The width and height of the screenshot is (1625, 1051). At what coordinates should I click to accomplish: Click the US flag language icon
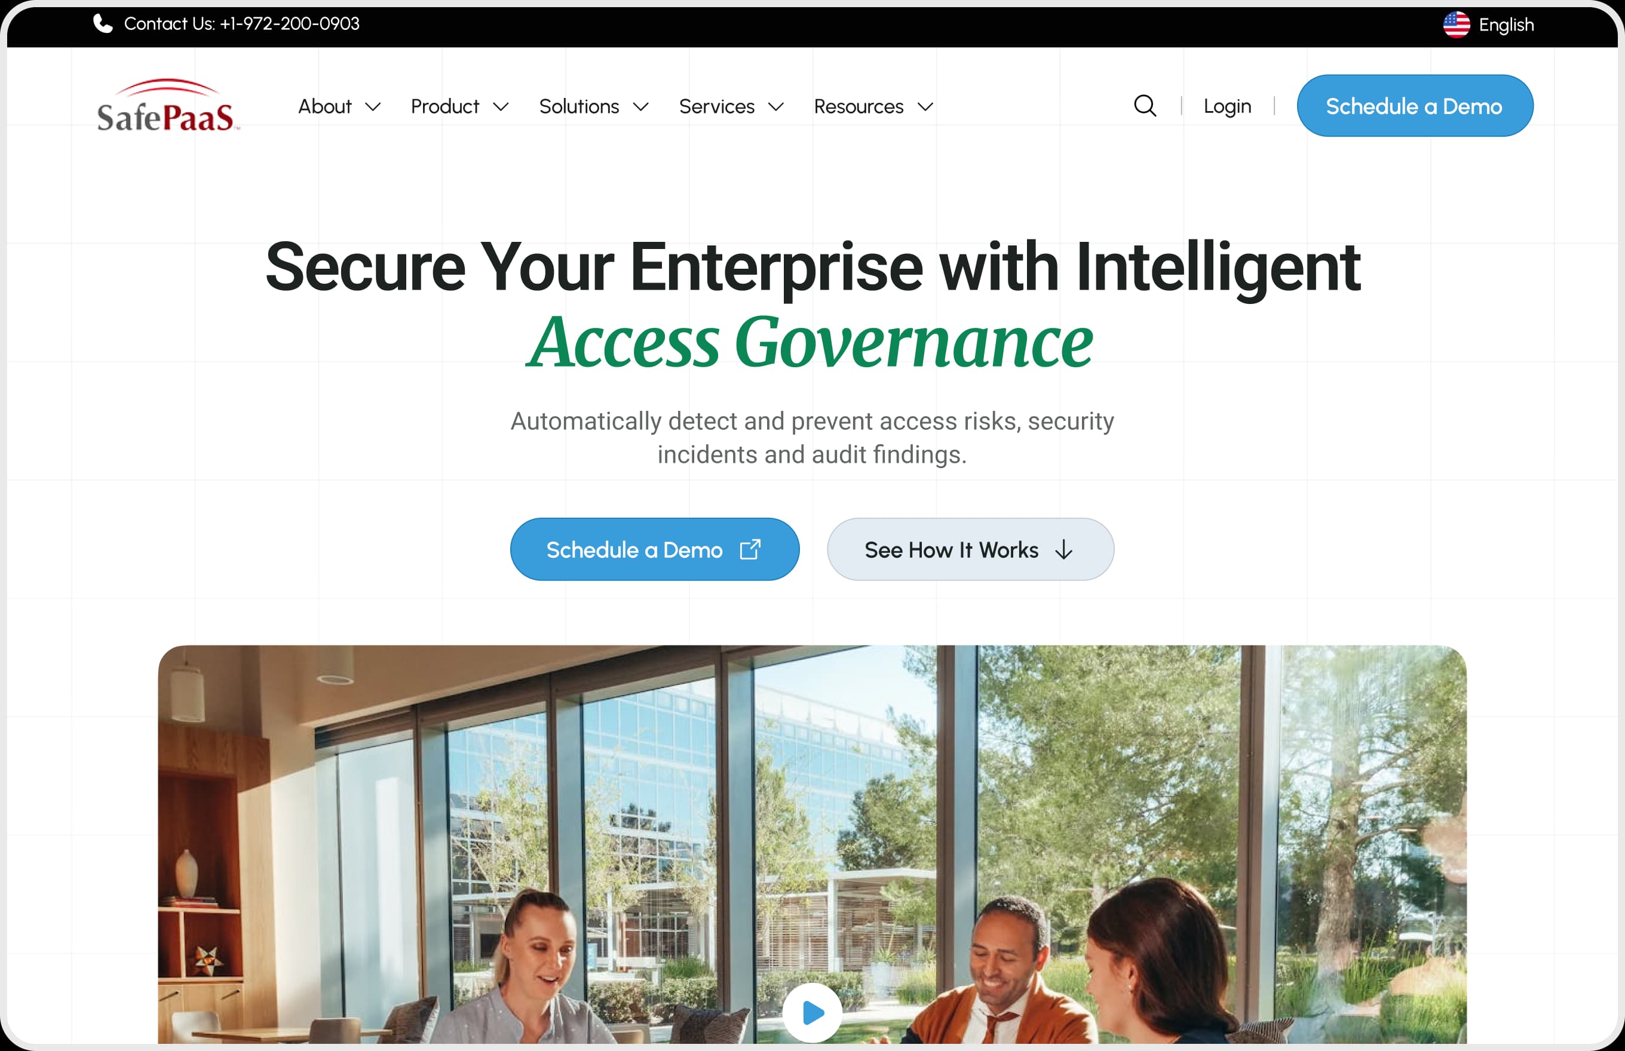[1457, 24]
